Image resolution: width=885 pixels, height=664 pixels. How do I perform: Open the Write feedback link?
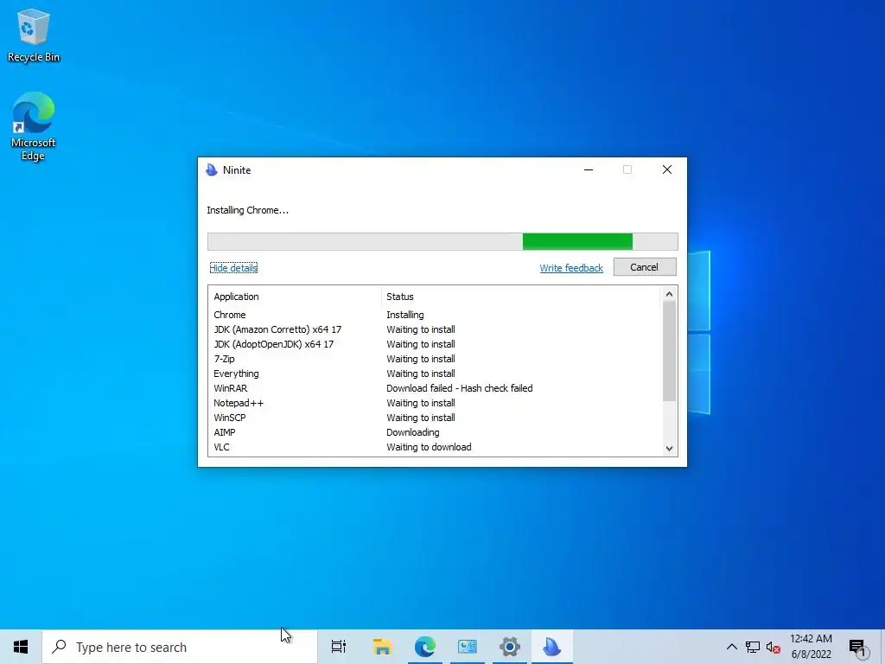pos(571,268)
